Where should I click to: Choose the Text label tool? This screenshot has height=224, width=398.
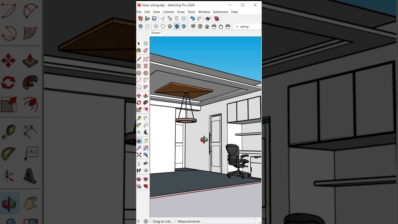146,125
